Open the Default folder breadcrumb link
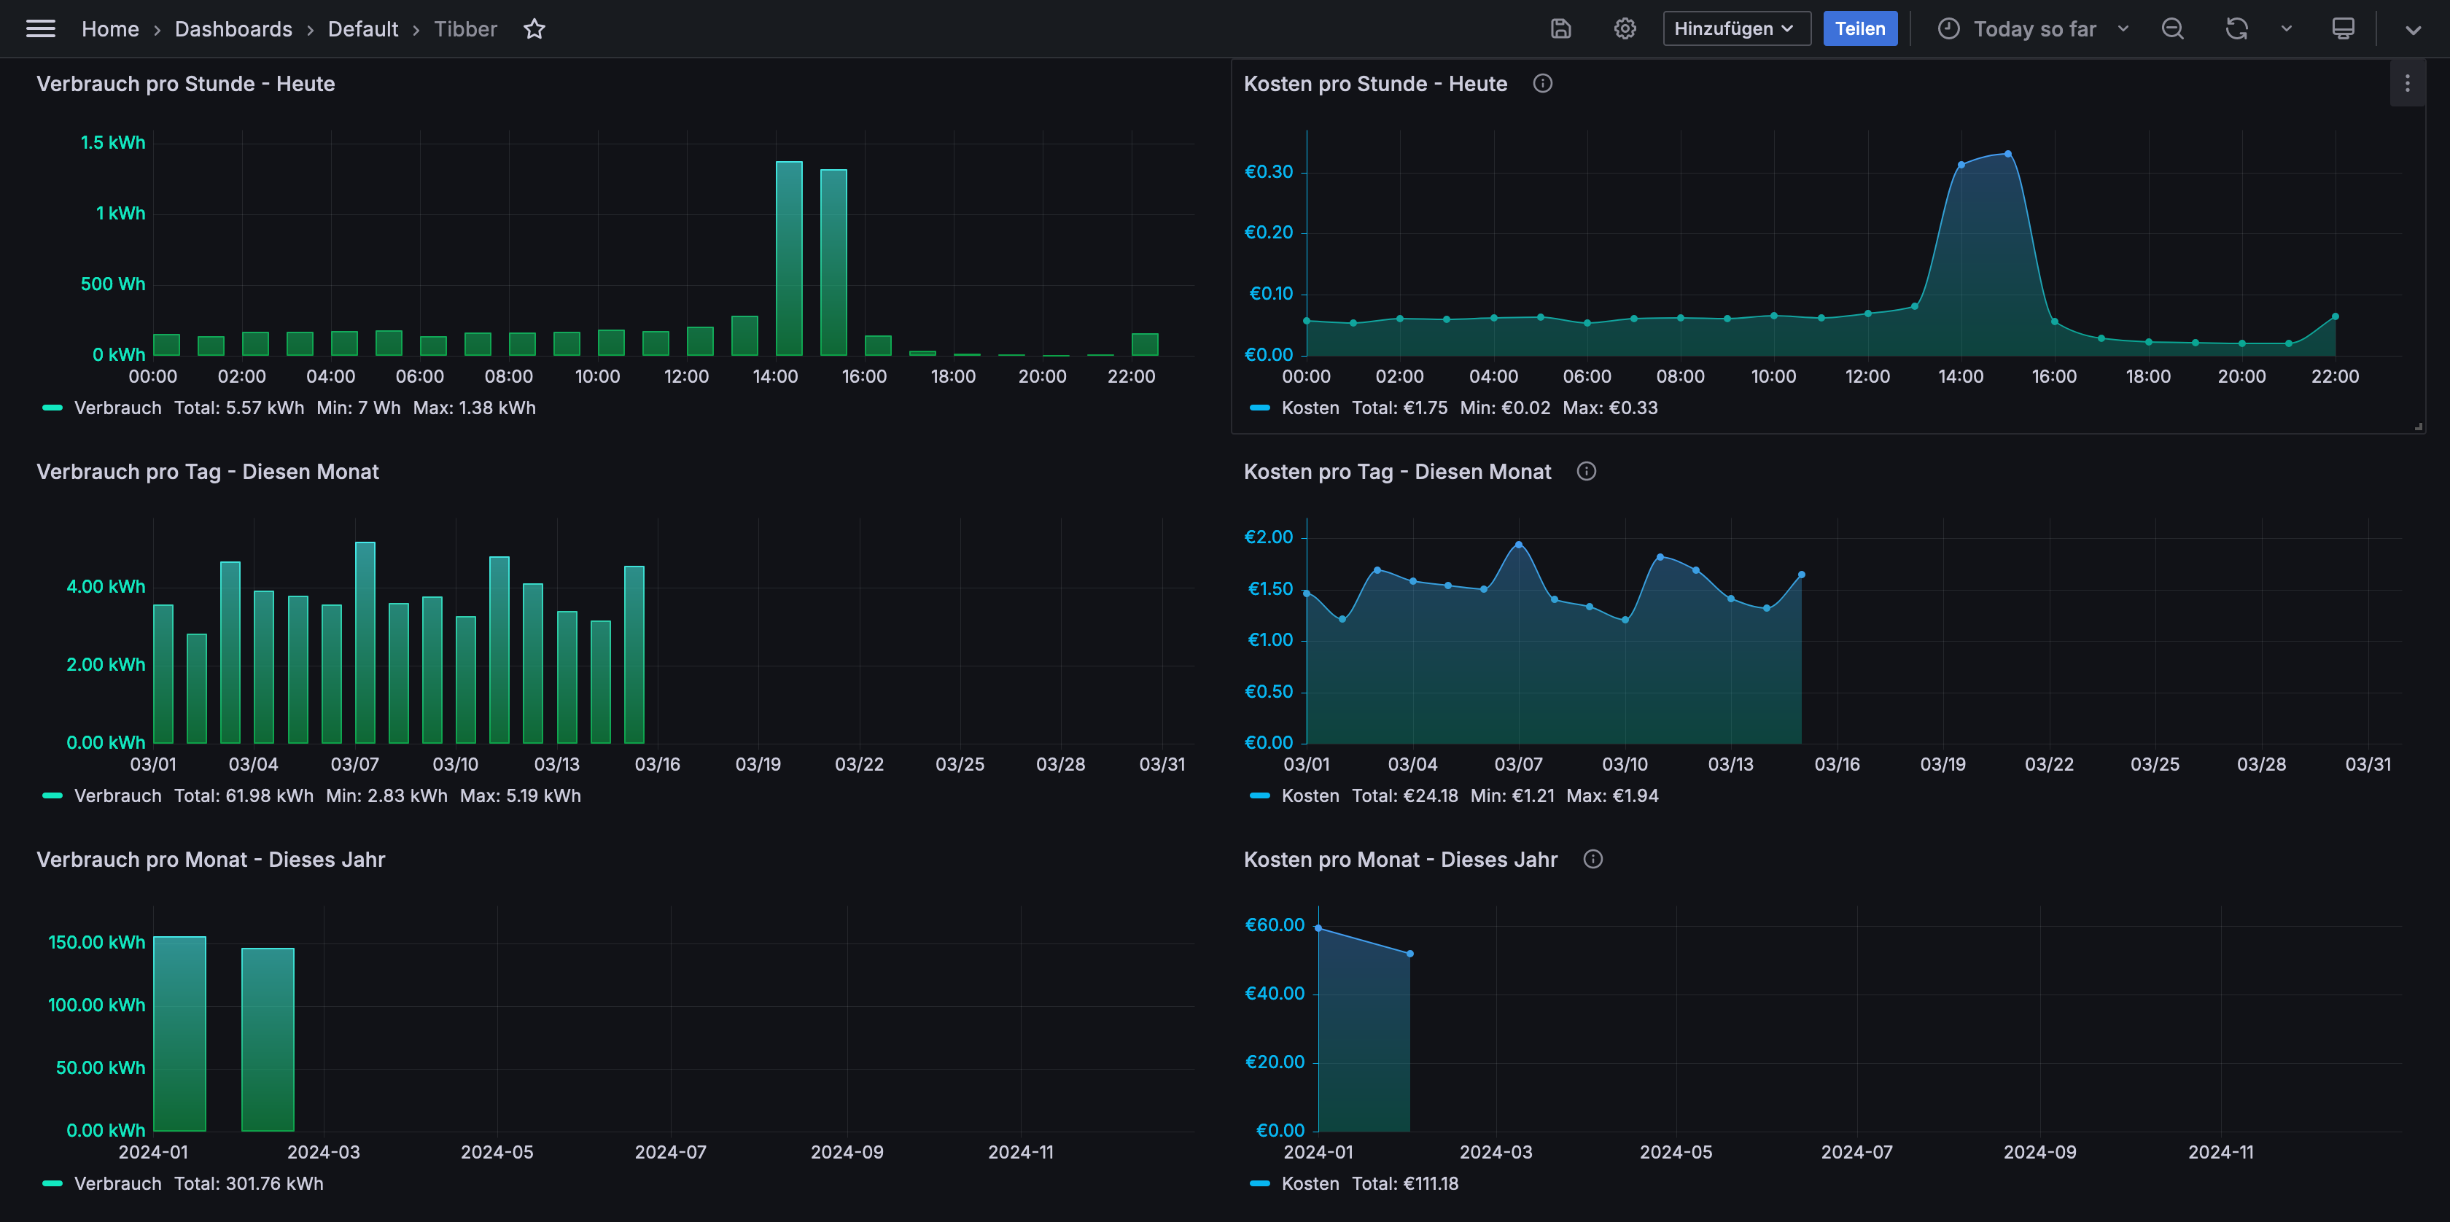Viewport: 2450px width, 1222px height. (362, 28)
